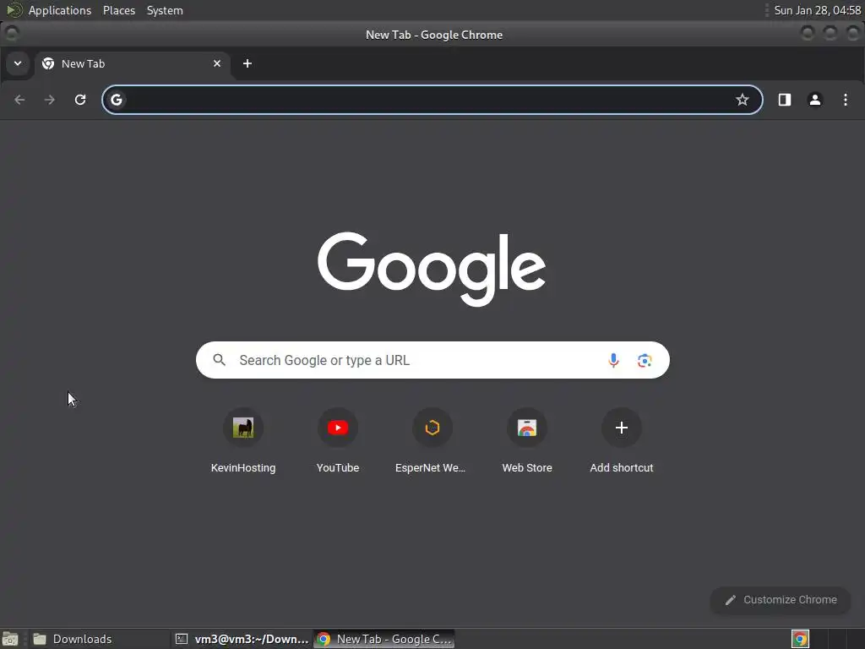
Task: Switch to vm3@vm3 terminal in taskbar
Action: coord(242,639)
